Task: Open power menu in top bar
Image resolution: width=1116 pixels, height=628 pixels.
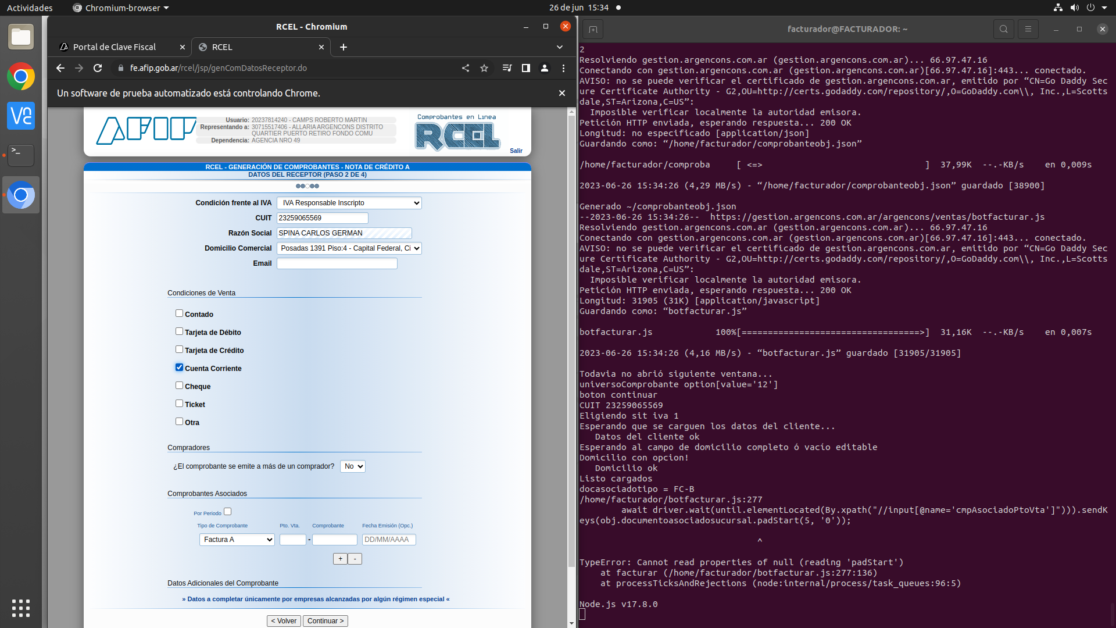Action: (1090, 8)
